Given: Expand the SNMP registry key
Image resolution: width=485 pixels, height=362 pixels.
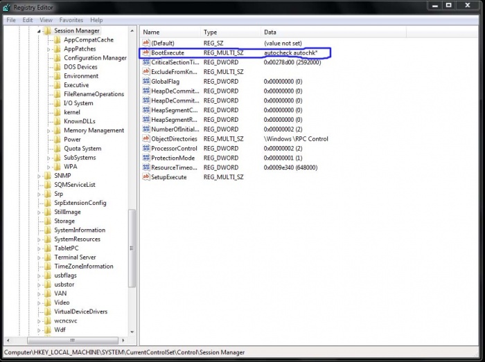Looking at the screenshot, I should point(39,176).
